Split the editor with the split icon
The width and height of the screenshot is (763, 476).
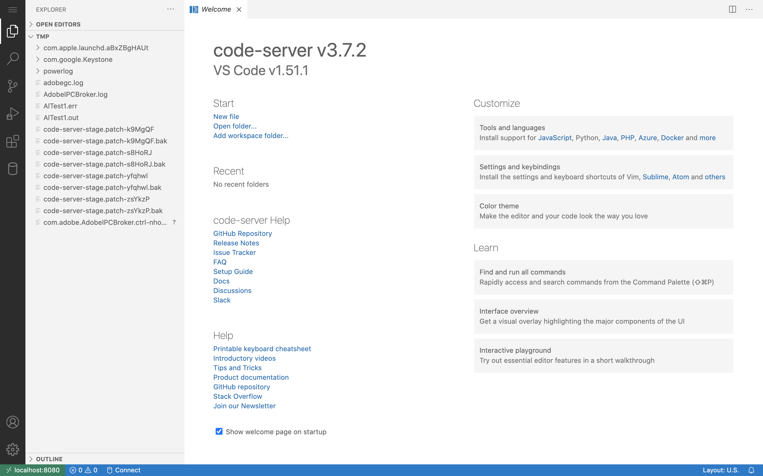733,10
